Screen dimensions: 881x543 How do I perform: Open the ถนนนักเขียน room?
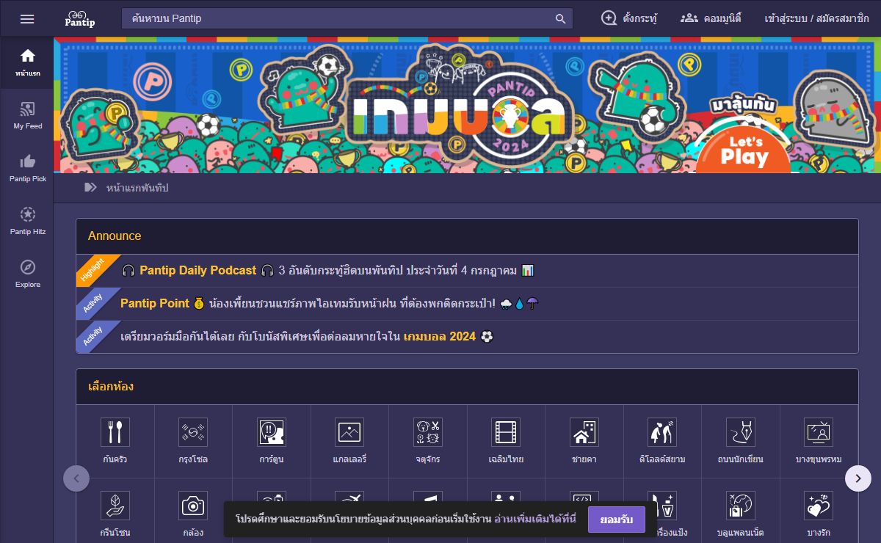(x=740, y=441)
